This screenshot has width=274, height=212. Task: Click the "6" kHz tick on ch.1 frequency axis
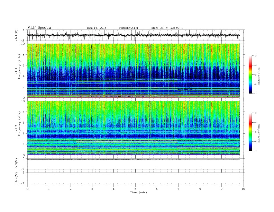[x=24, y=65]
